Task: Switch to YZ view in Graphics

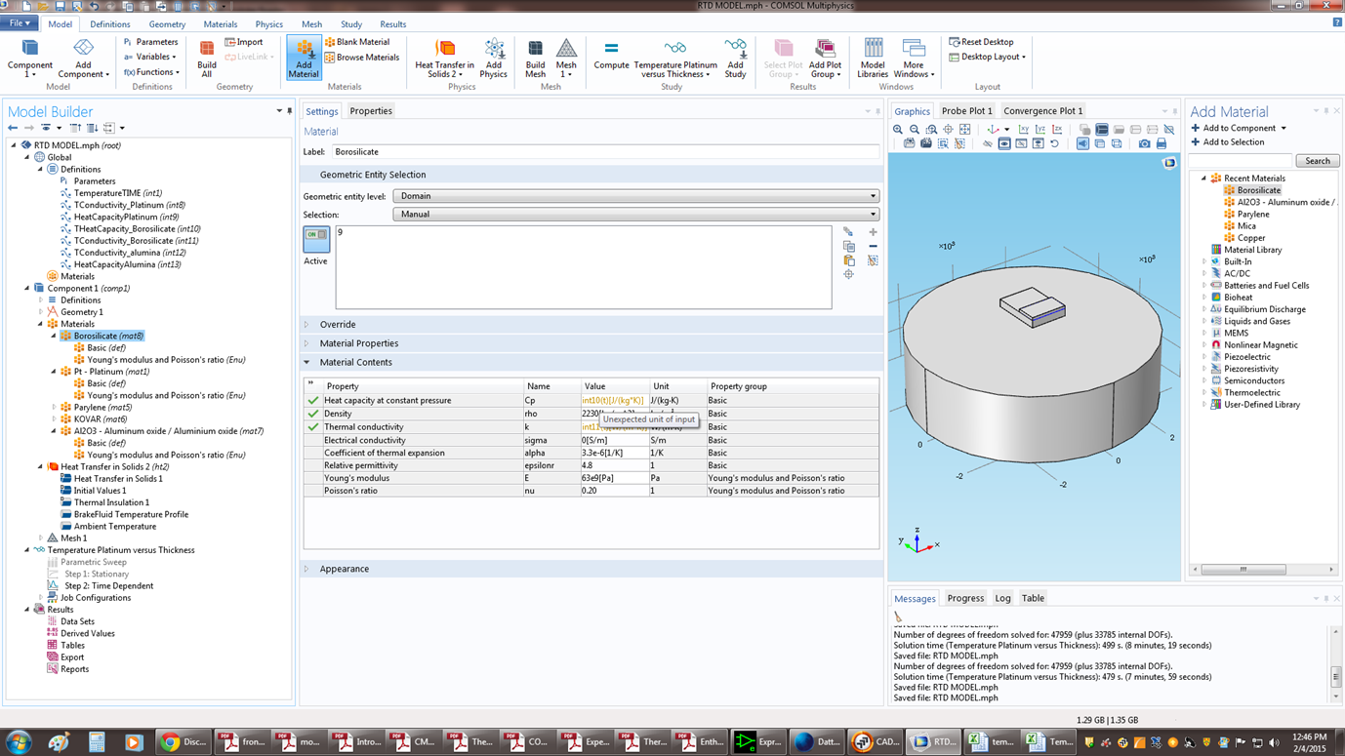Action: pos(1040,129)
